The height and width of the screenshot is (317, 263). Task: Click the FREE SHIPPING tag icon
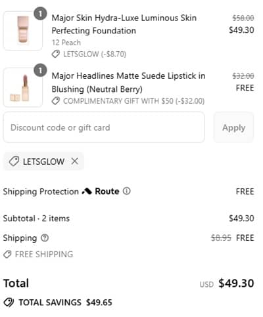7,255
